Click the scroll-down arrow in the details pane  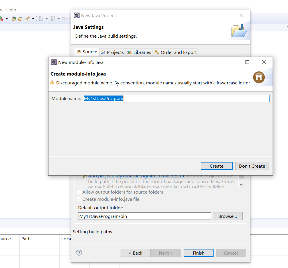(x=242, y=184)
